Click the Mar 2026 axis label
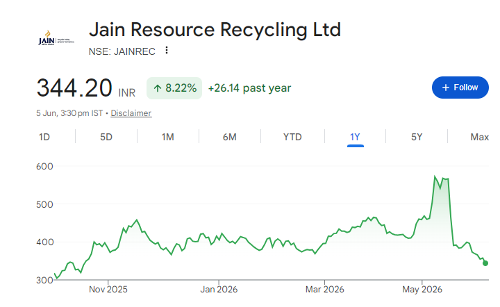 tap(324, 290)
